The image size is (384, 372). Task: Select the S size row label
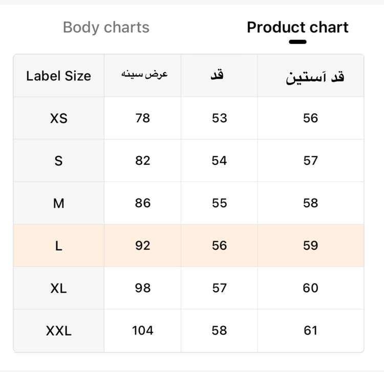point(58,161)
